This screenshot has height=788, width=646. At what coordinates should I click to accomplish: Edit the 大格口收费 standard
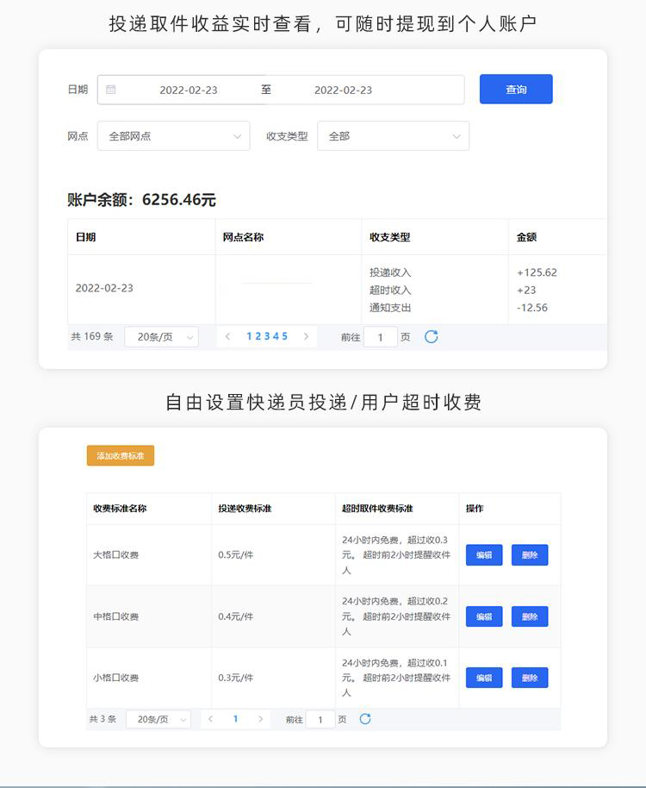[484, 555]
